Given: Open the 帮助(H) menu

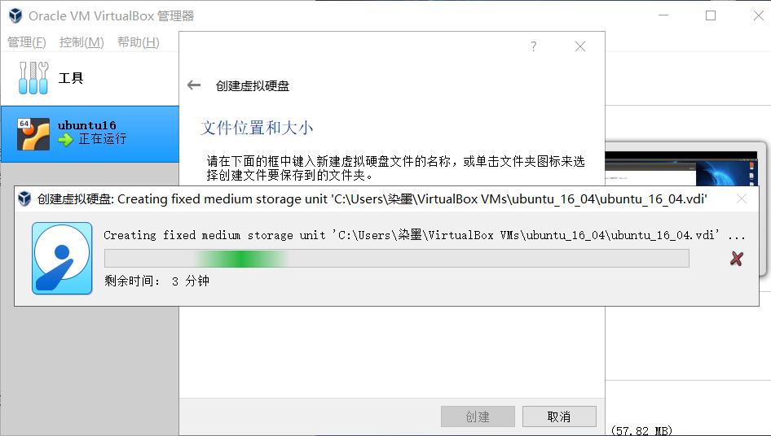Looking at the screenshot, I should click(139, 42).
